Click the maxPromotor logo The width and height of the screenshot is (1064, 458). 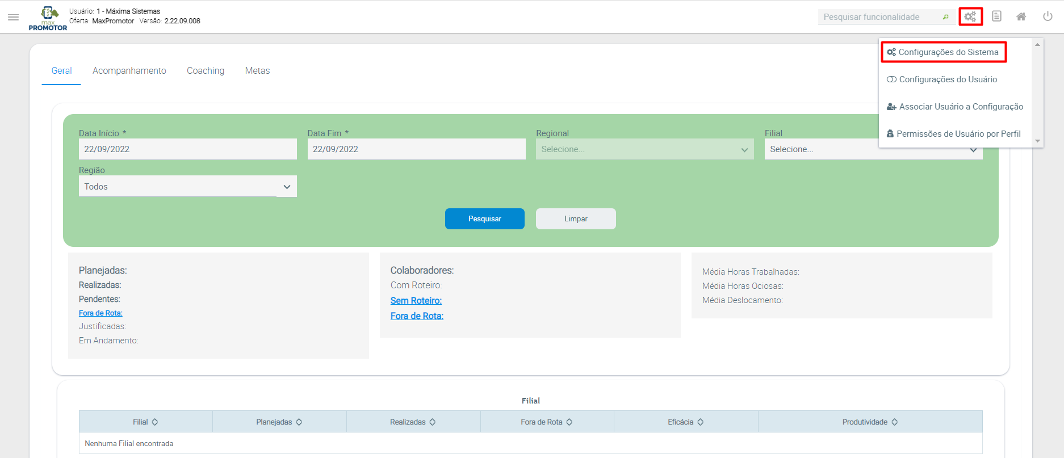pos(48,18)
